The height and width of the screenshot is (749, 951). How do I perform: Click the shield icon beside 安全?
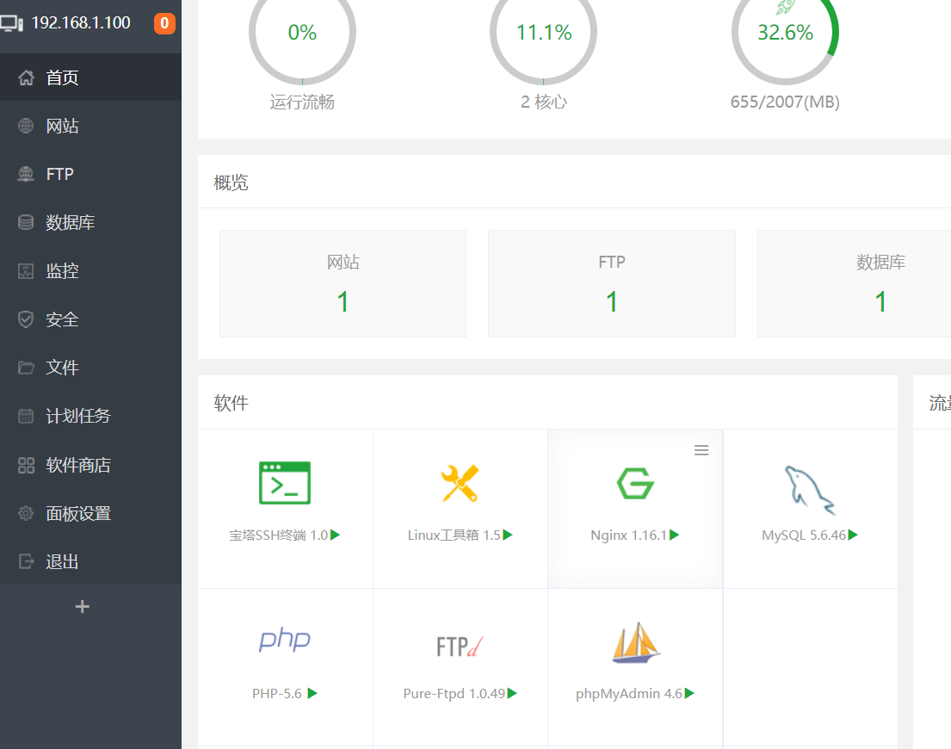[26, 319]
